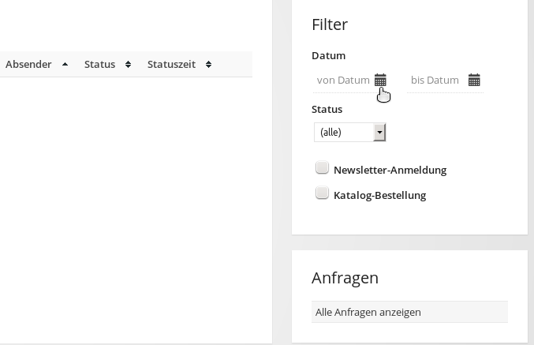This screenshot has width=534, height=345.
Task: Click the Anfragen panel heading
Action: [x=345, y=277]
